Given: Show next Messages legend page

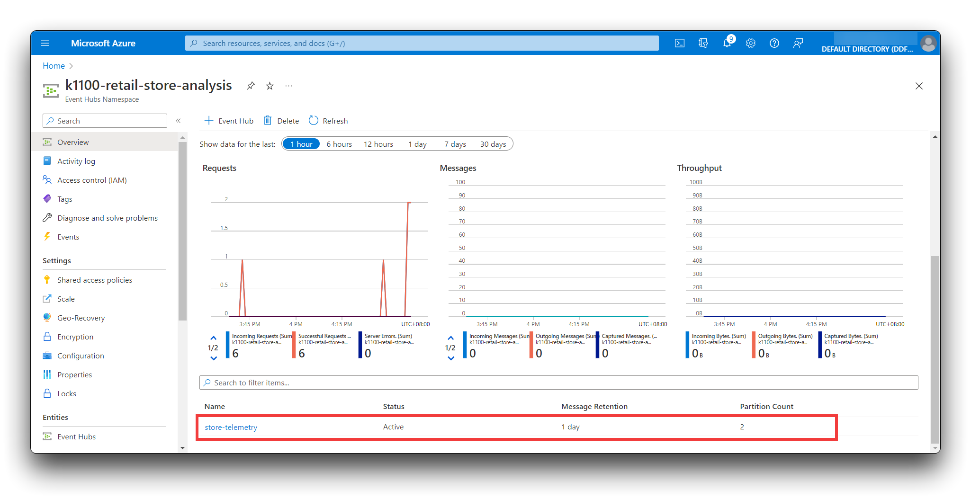Looking at the screenshot, I should point(450,358).
